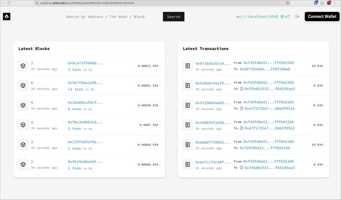Click the block cube icon beside #7 in header
This screenshot has width=341, height=200.
(x=282, y=17)
